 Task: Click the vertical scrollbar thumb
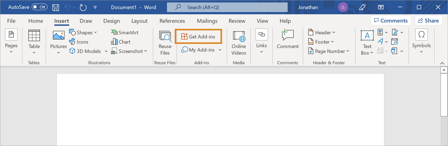(444, 95)
